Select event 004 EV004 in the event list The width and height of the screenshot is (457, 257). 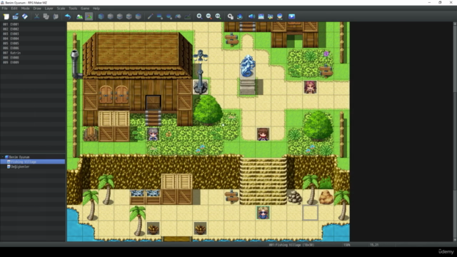33,39
